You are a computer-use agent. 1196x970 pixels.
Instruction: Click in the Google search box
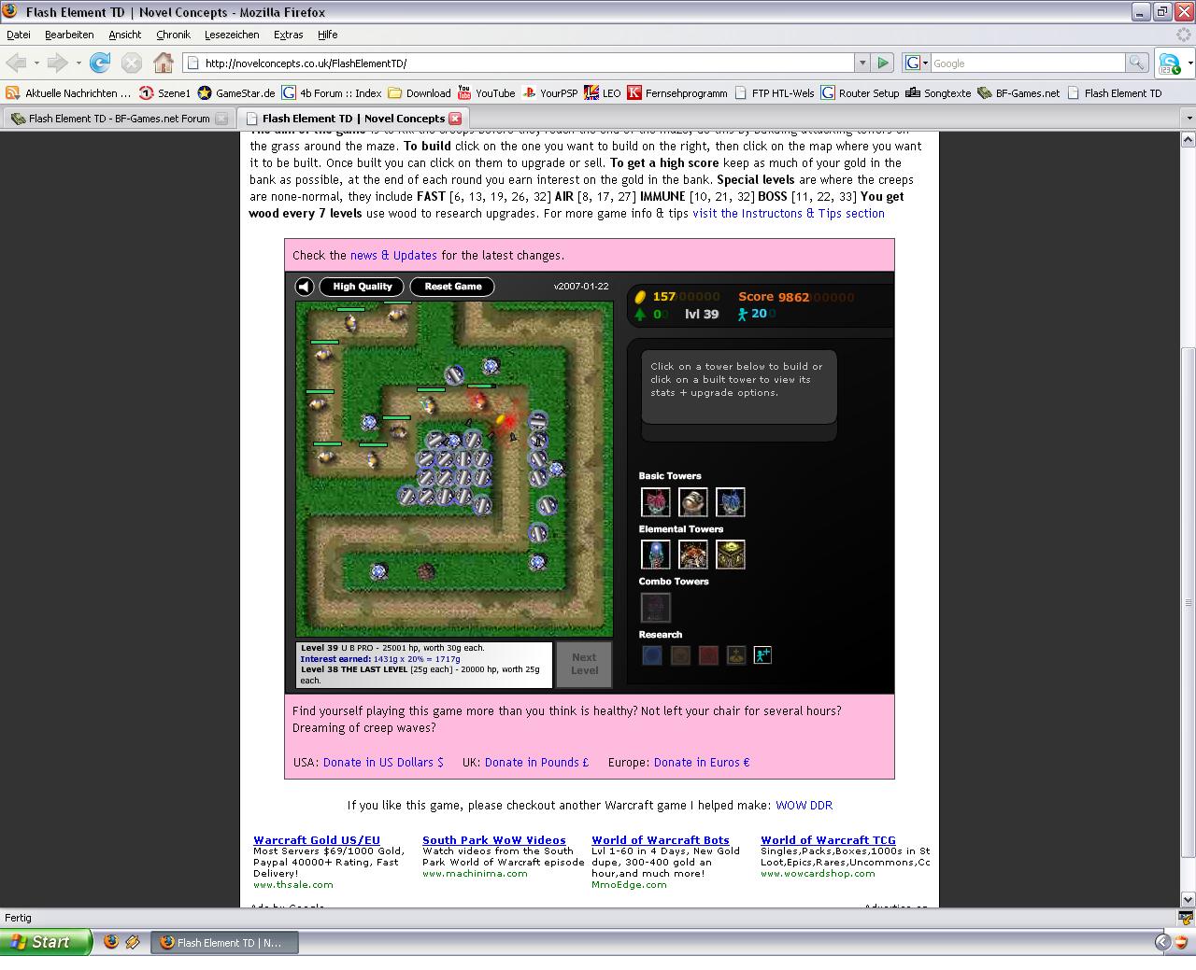pyautogui.click(x=1027, y=63)
